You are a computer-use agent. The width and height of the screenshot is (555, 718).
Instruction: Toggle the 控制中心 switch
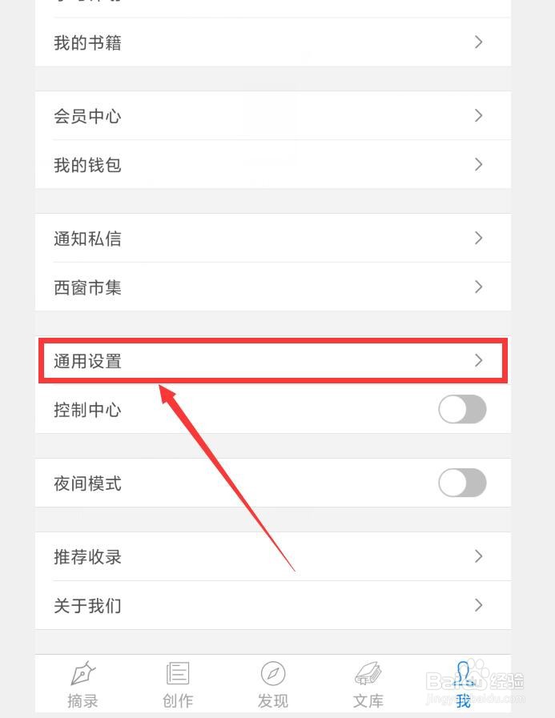click(462, 410)
